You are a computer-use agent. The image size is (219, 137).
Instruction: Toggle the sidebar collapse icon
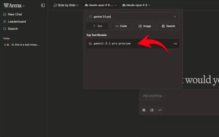click(x=43, y=5)
